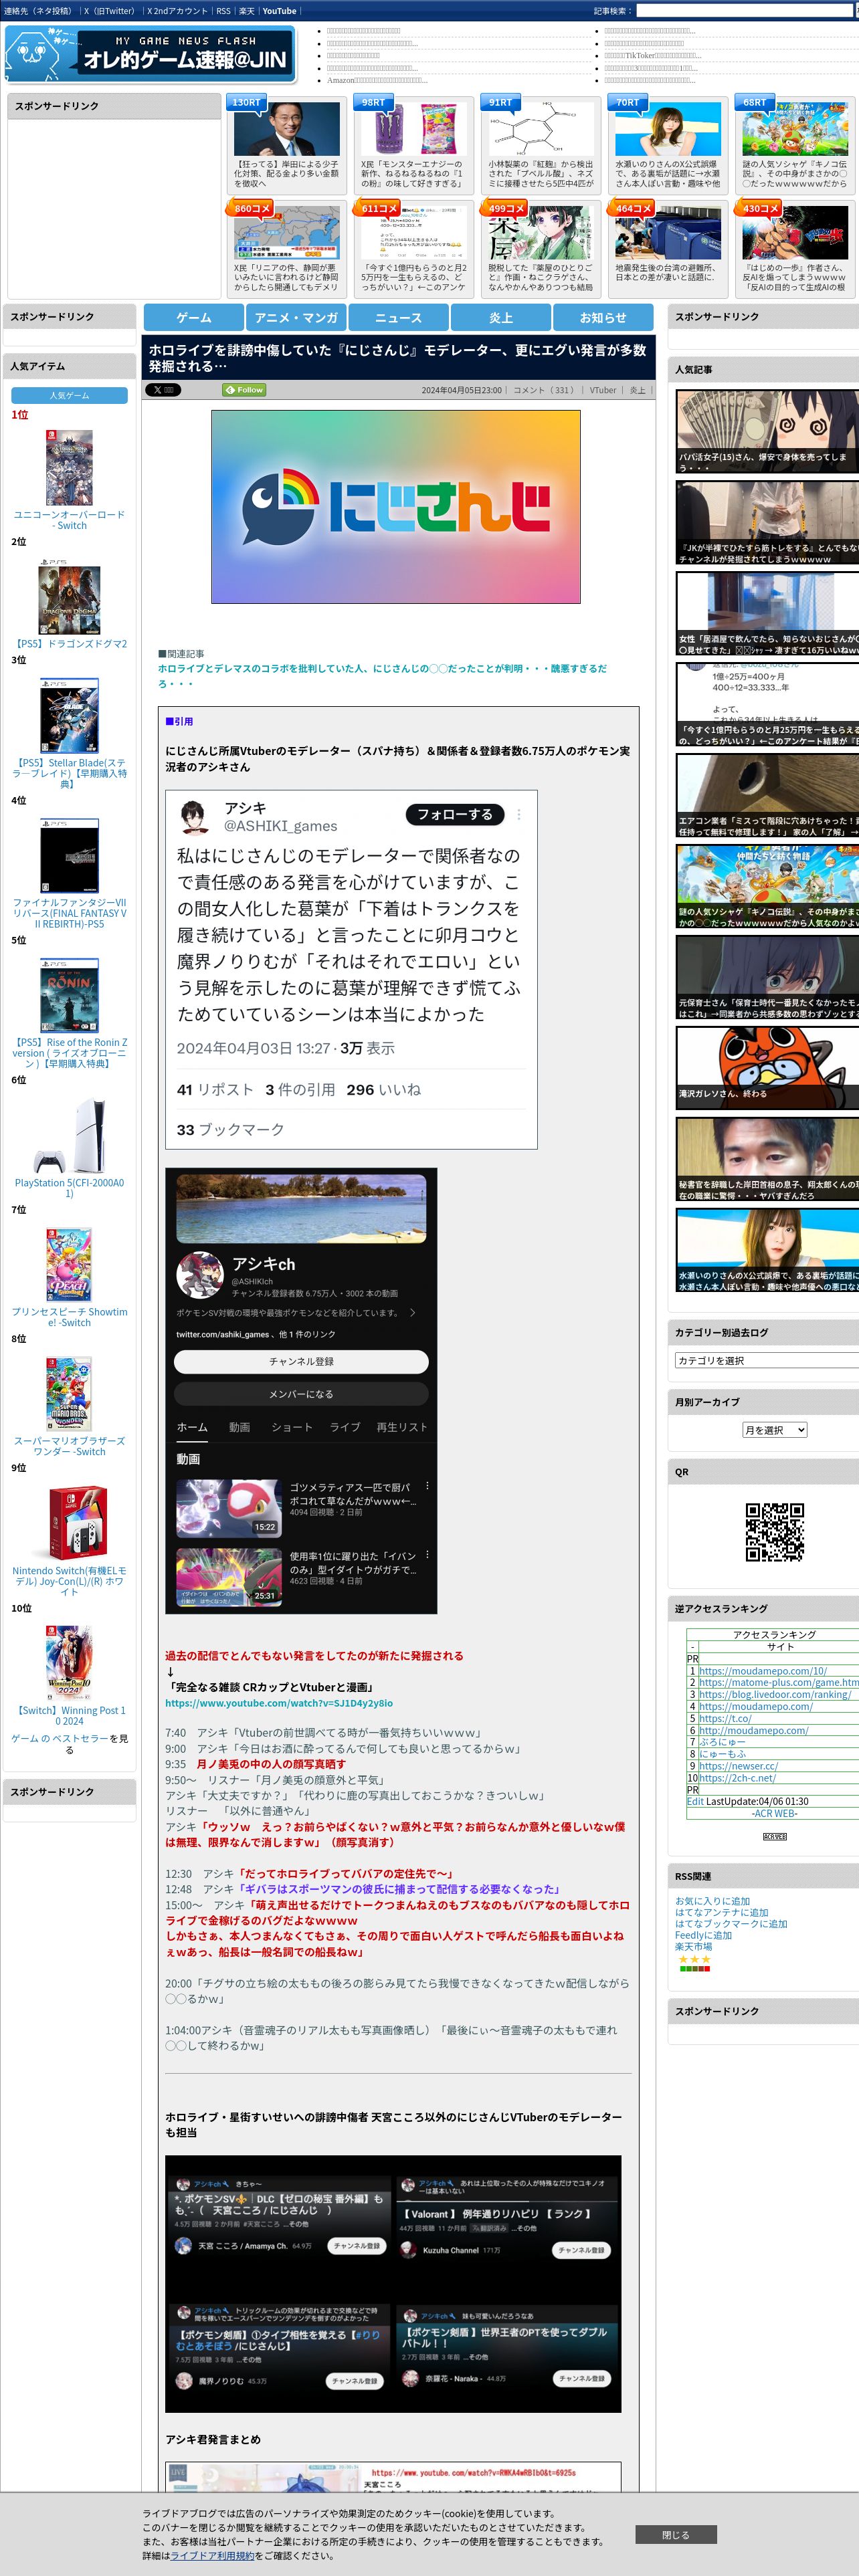The width and height of the screenshot is (859, 2576).
Task: Click the 閉じる button on cookie banner
Action: 675,2534
